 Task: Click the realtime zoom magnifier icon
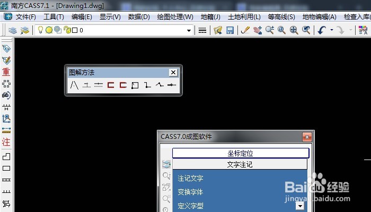tap(269, 30)
